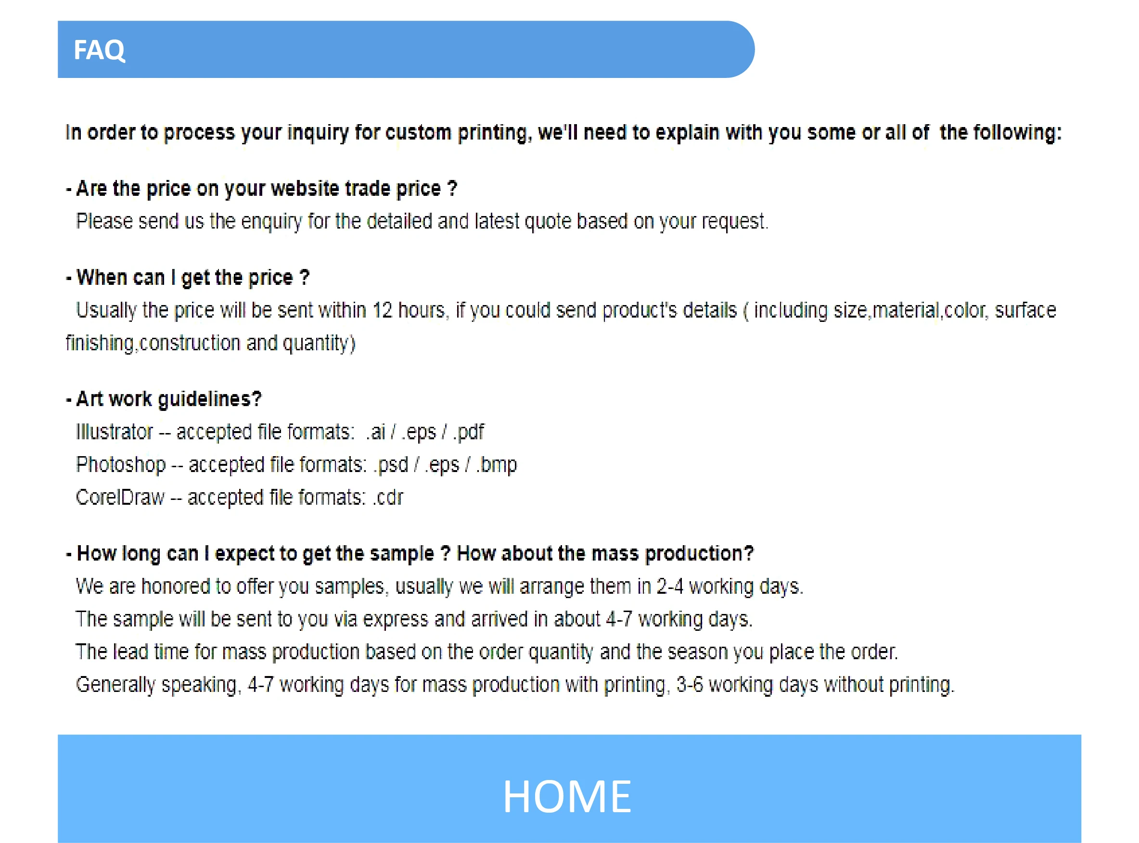Click the 'Generally speaking, 4-7 working days' line

click(x=515, y=685)
